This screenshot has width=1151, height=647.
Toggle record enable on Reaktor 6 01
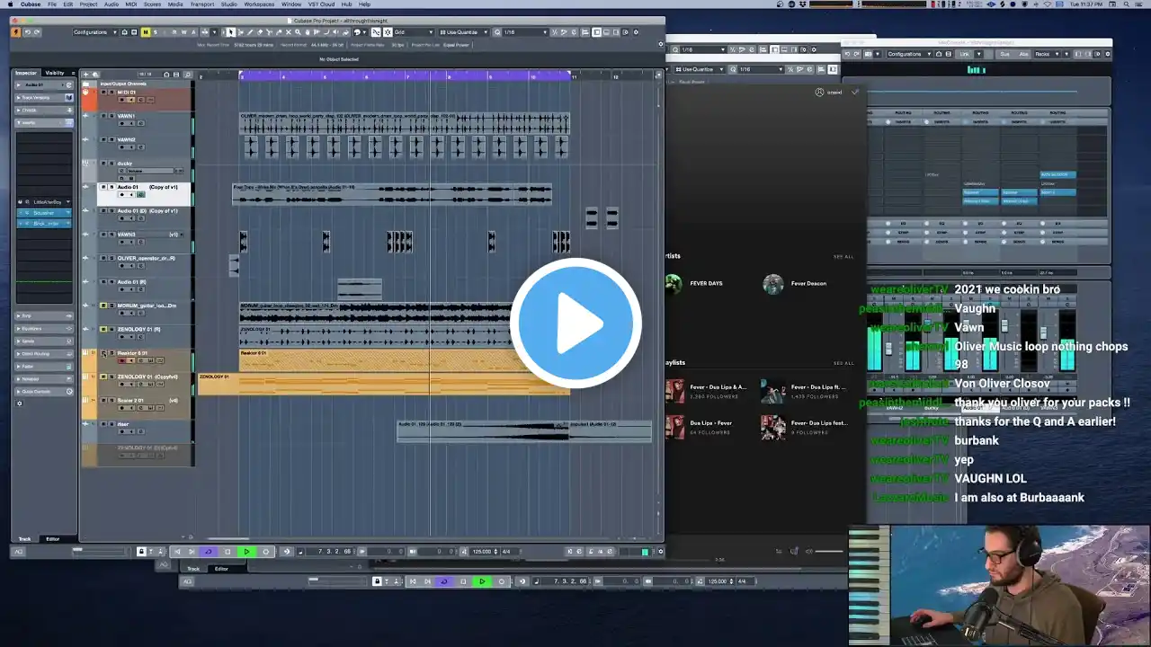(x=120, y=360)
